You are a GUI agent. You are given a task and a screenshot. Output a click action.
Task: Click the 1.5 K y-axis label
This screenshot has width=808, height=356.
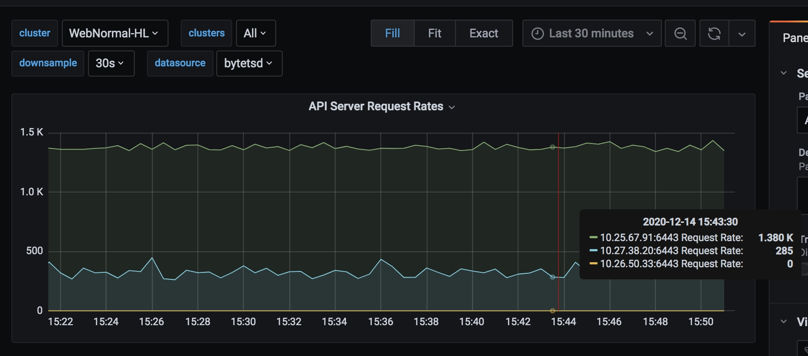point(31,132)
